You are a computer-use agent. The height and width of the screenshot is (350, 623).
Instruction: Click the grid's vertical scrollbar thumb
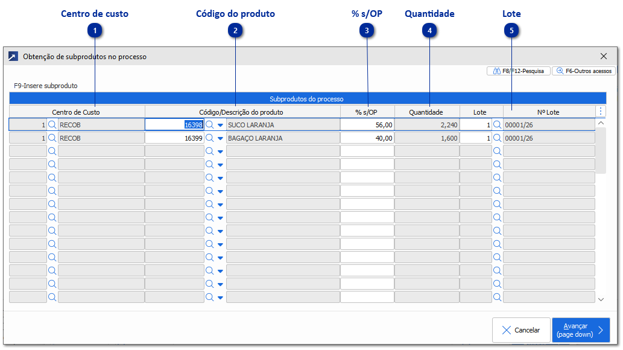[601, 151]
